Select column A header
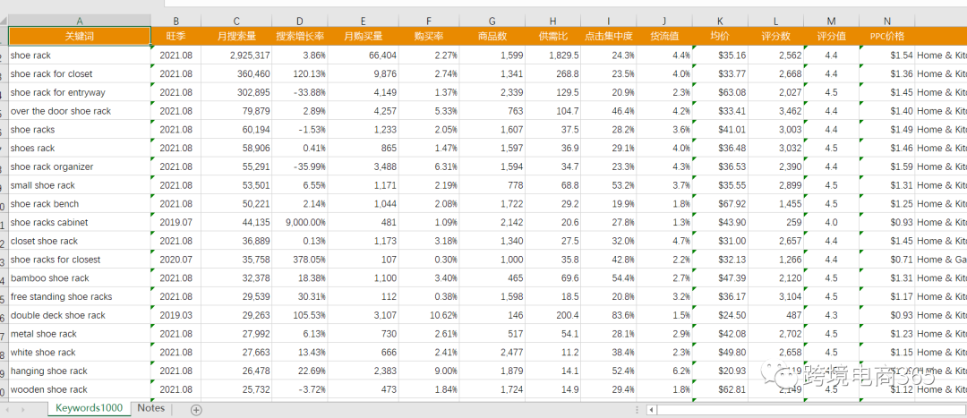 (x=80, y=21)
